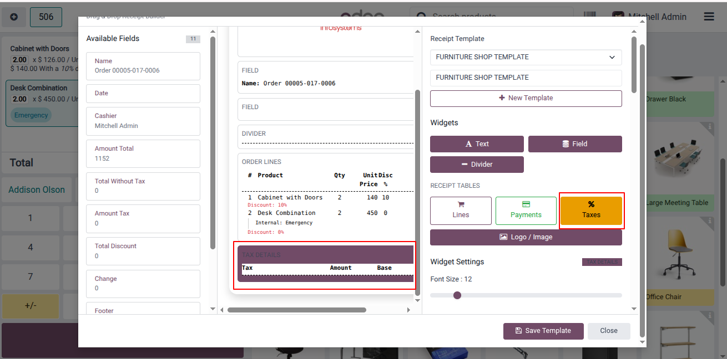The height and width of the screenshot is (359, 727).
Task: Add the Text widget
Action: (x=477, y=144)
